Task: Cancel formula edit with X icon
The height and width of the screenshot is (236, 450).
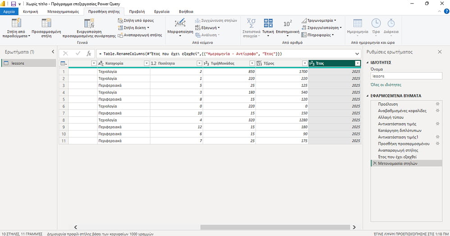Action: [x=65, y=54]
